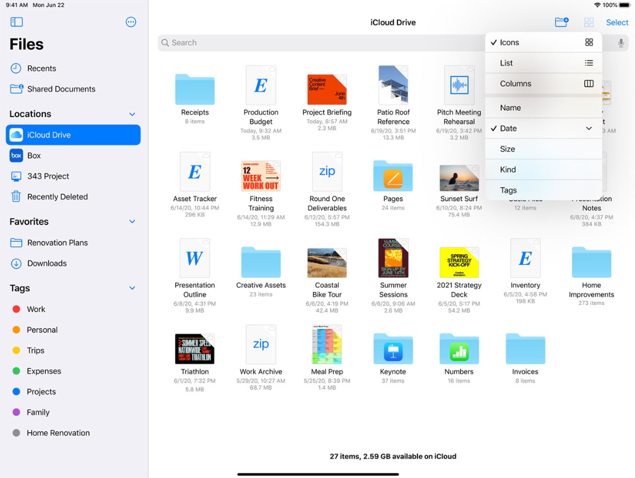Open the Receipts folder

[195, 90]
